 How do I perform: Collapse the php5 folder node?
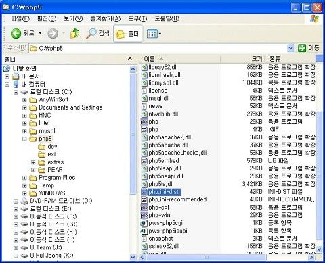24,139
